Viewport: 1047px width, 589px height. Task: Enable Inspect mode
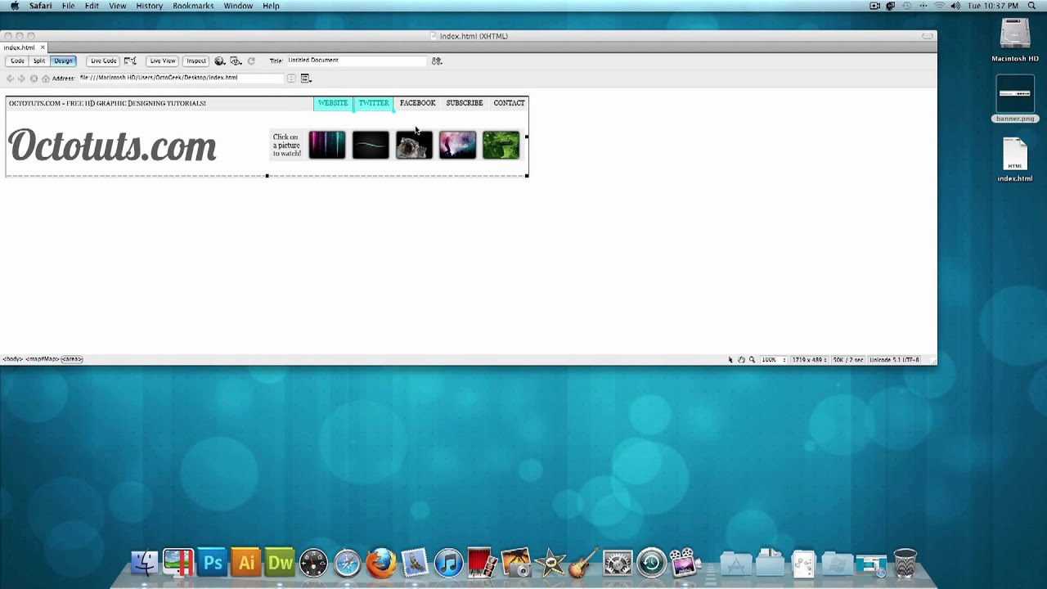pyautogui.click(x=195, y=61)
